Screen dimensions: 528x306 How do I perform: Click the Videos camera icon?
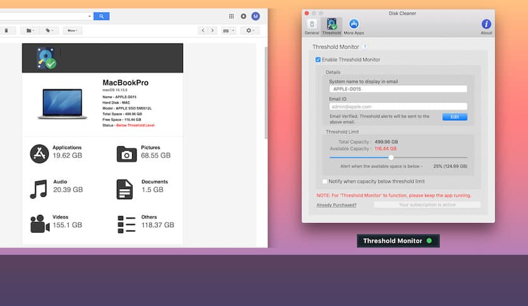pos(40,224)
